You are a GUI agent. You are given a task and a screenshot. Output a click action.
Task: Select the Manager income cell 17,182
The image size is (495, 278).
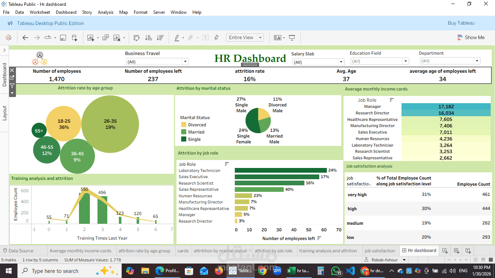pyautogui.click(x=446, y=107)
